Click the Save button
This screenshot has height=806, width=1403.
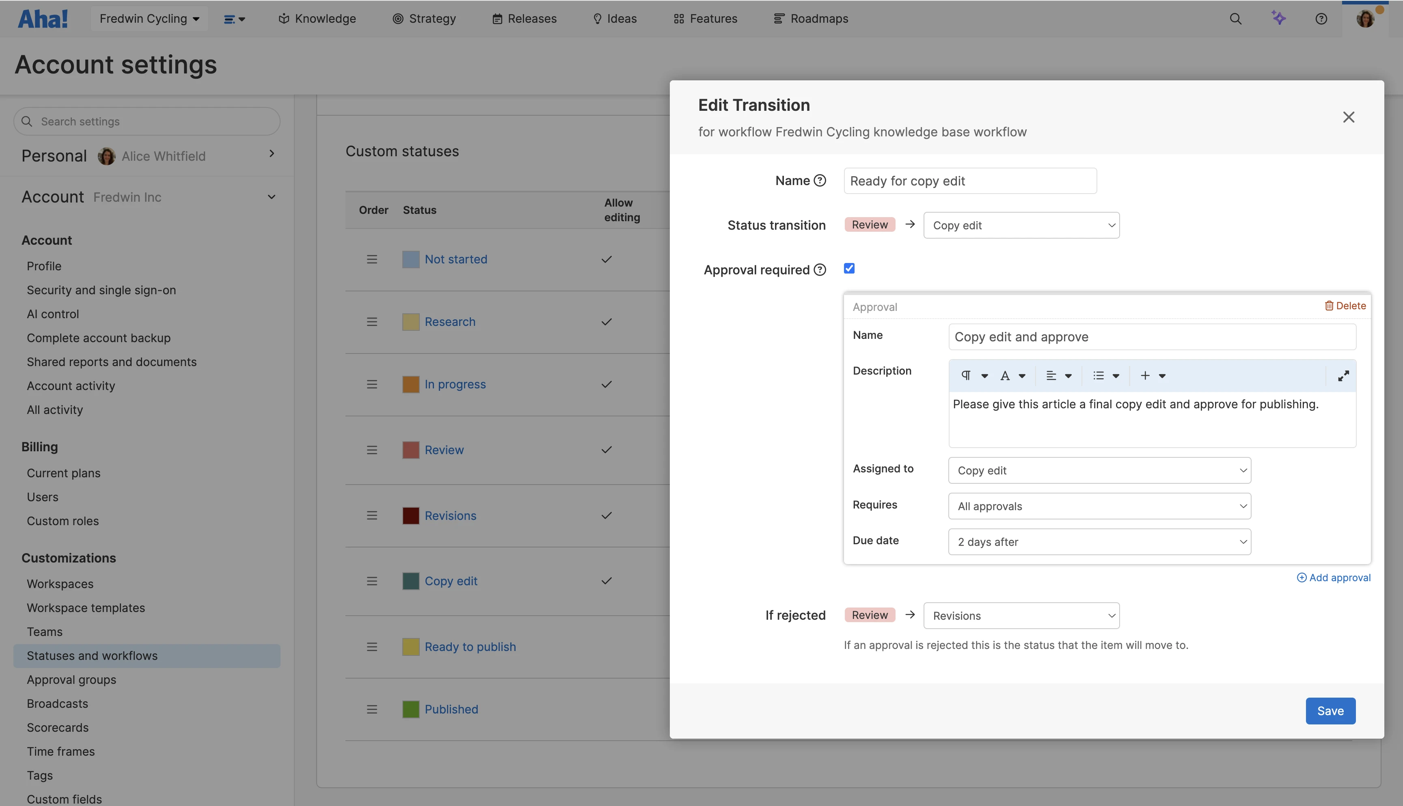(x=1330, y=711)
